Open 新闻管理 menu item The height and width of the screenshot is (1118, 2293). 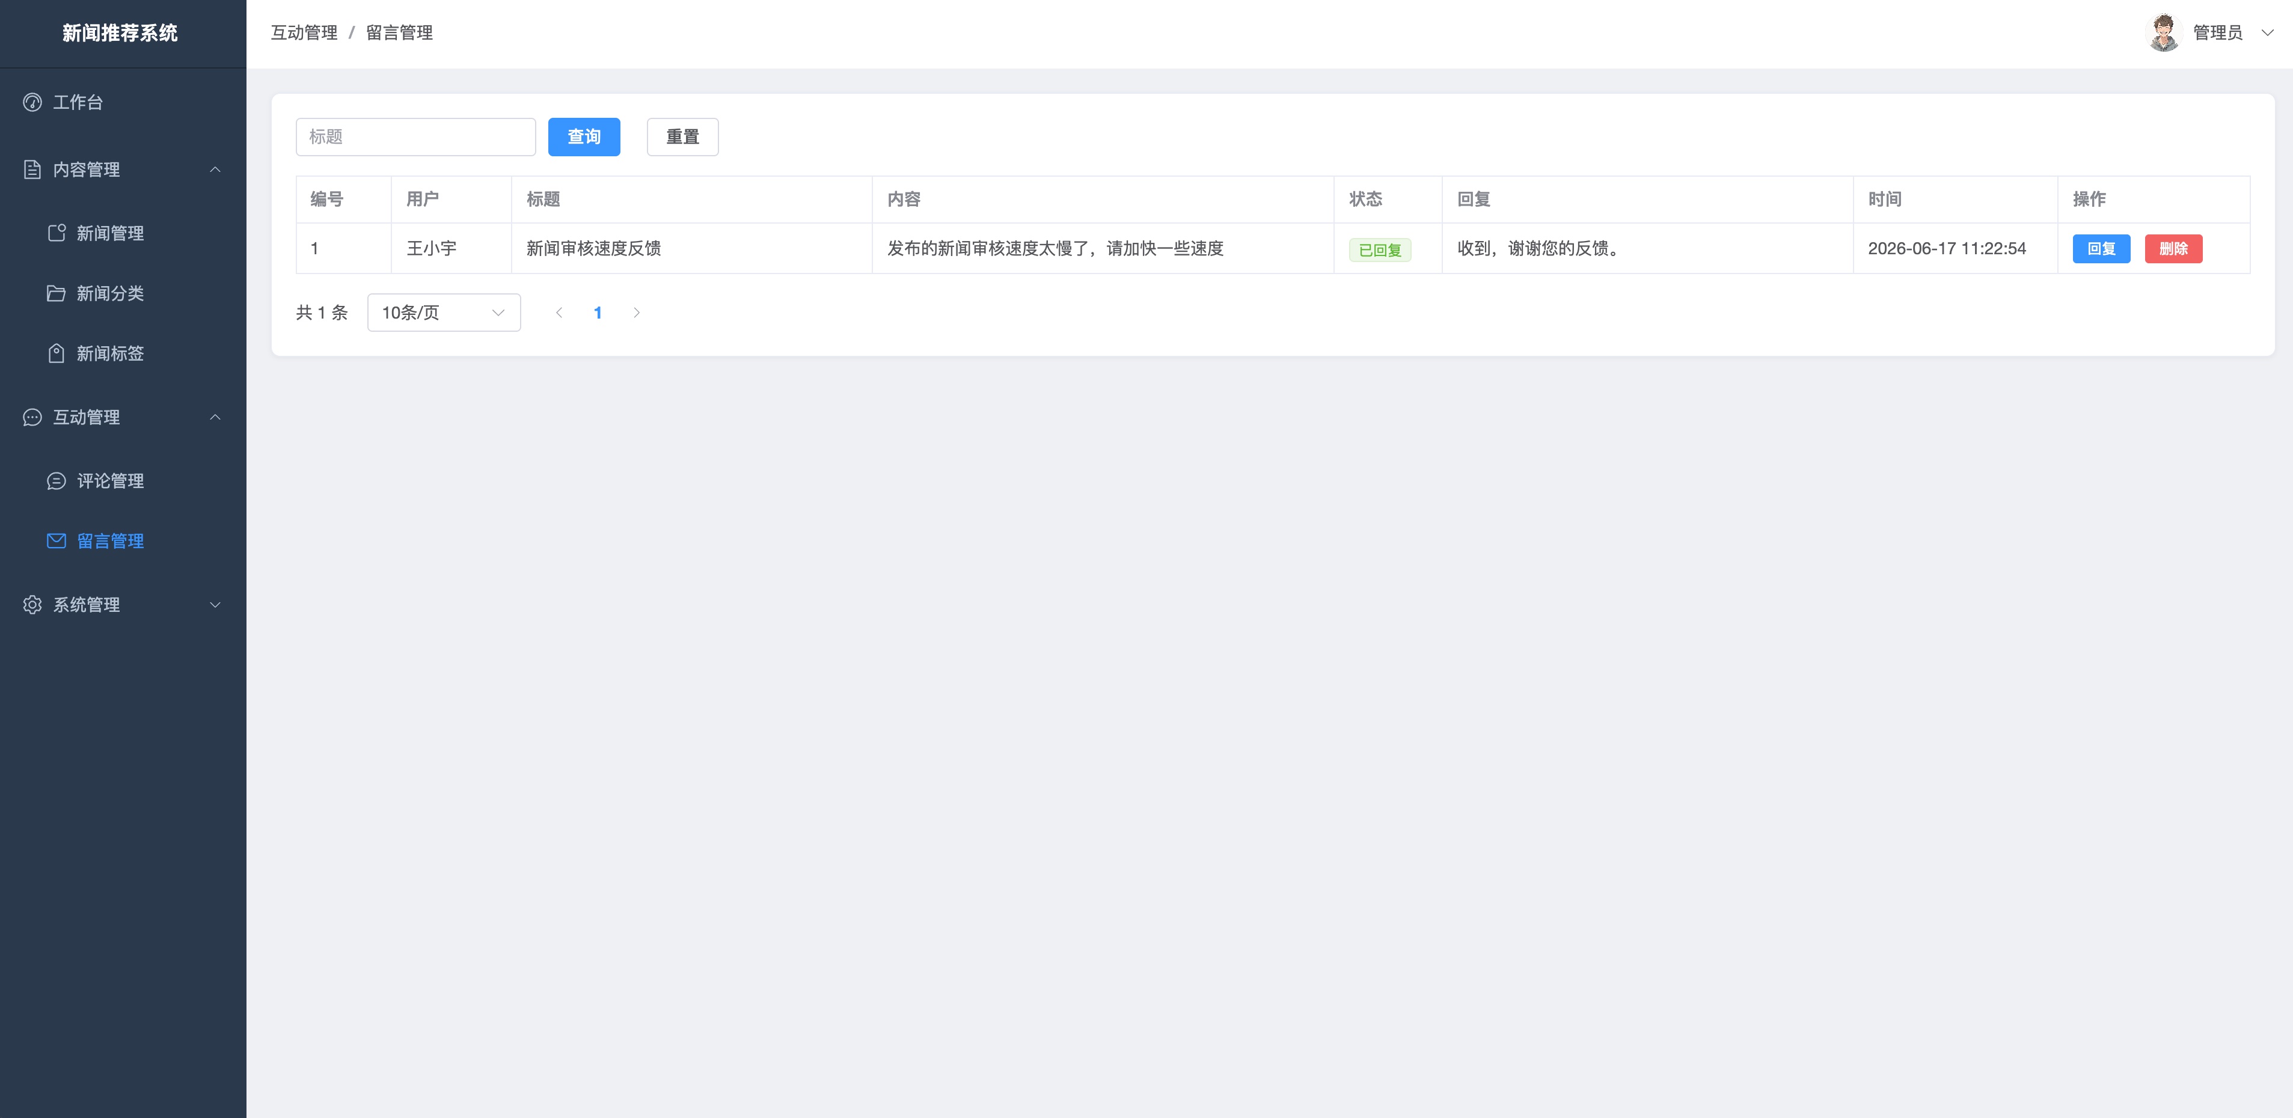coord(123,233)
